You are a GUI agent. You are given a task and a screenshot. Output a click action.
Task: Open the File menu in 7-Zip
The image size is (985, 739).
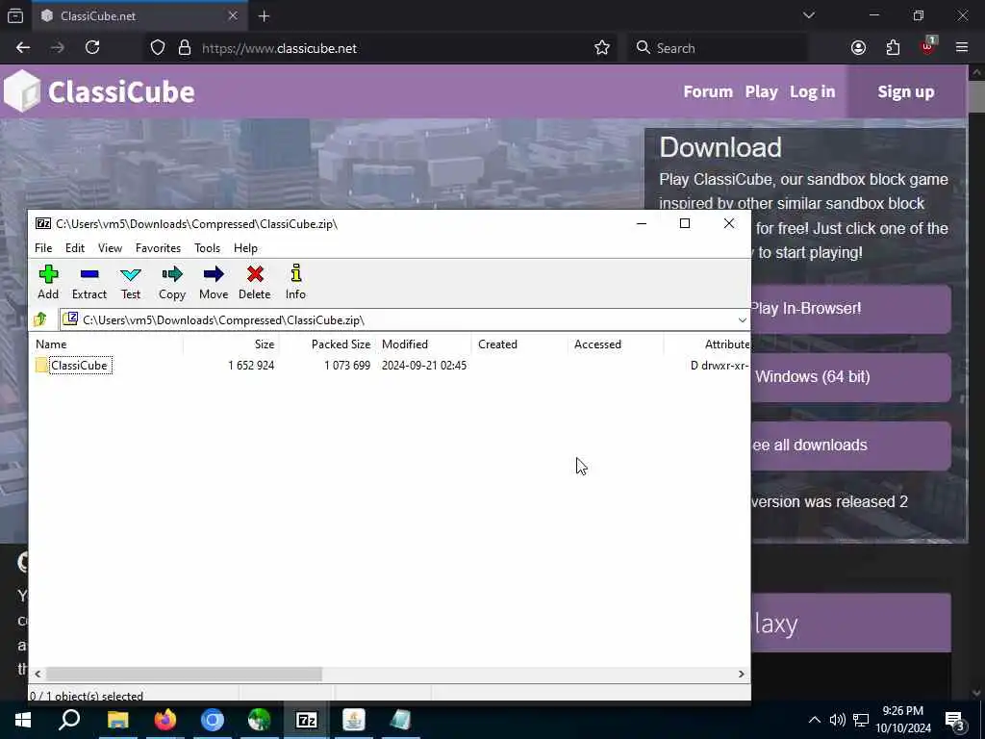[x=43, y=248]
